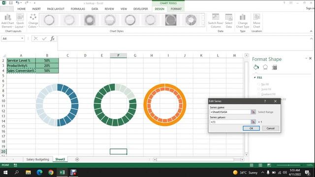This screenshot has width=315, height=177.
Task: Select cell Service Level %
Action: tap(21, 60)
